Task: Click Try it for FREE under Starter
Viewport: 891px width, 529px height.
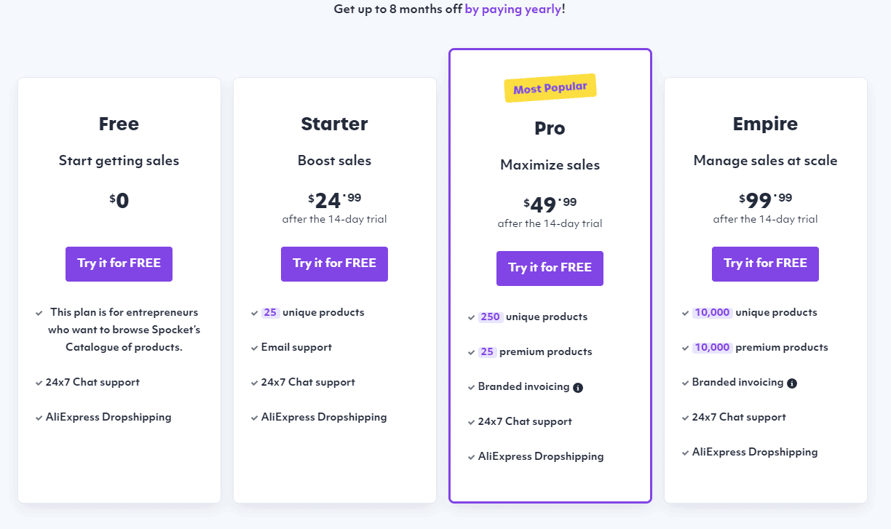Action: (x=334, y=264)
